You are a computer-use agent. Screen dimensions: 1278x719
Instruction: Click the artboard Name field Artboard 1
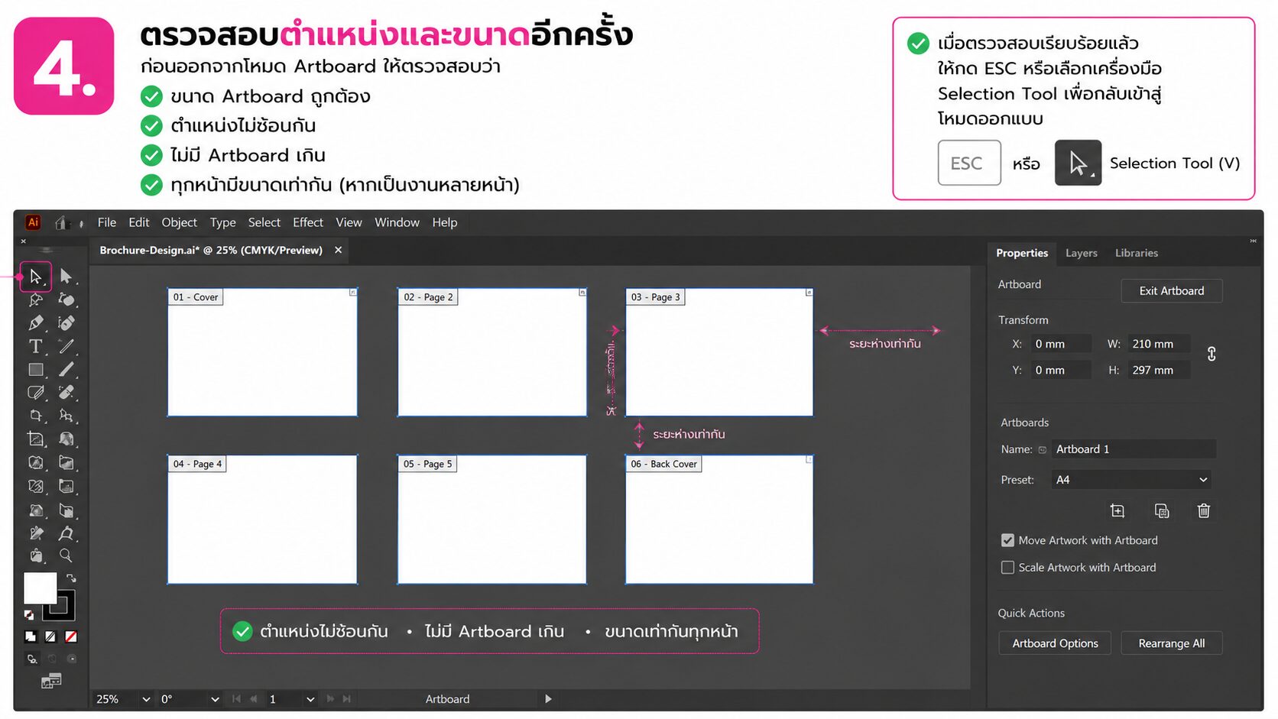click(1134, 449)
